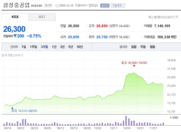Click the 거래량 volume legend icon
Image resolution: width=181 pixels, height=132 pixels.
point(170,118)
